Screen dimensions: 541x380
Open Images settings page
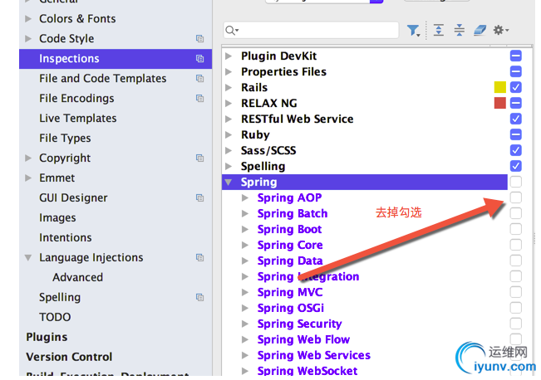[57, 218]
